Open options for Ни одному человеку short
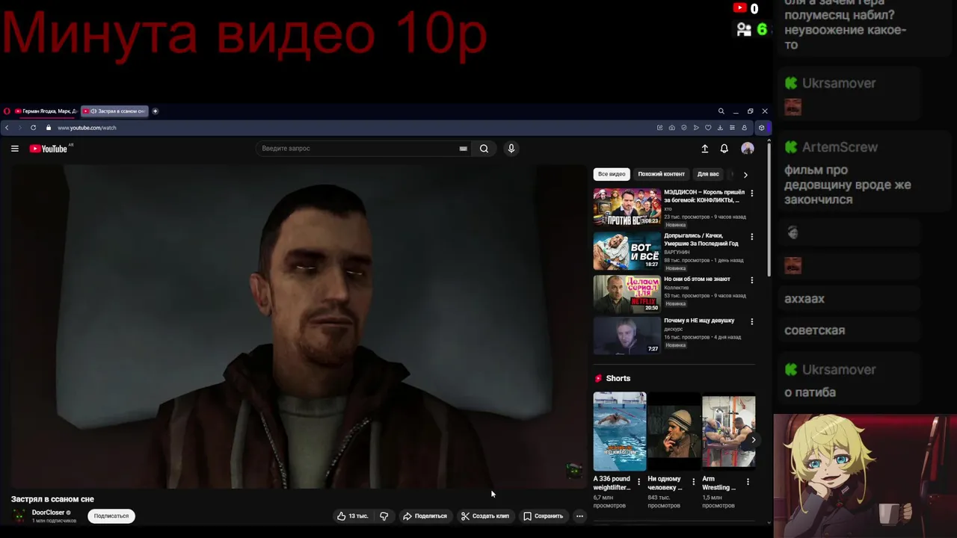957x538 pixels. click(693, 482)
